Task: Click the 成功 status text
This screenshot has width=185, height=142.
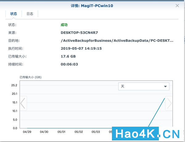Action: [64, 25]
